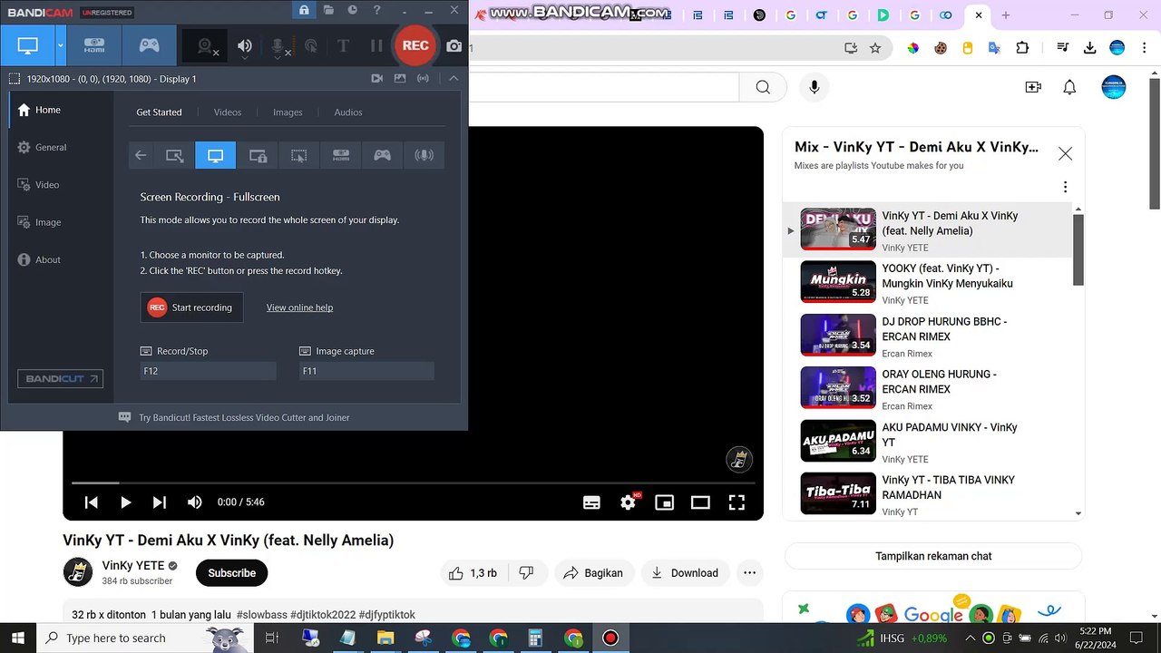The image size is (1161, 653).
Task: Mute the YouTube player volume
Action: click(x=194, y=502)
